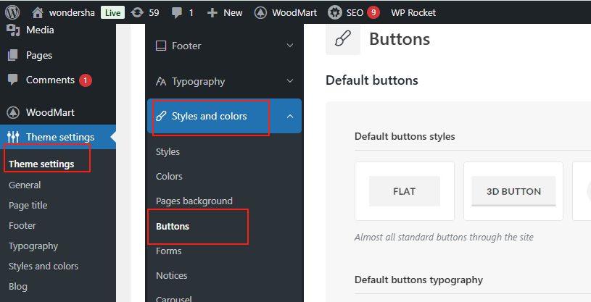Open the comments bubble icon in admin bar

pyautogui.click(x=176, y=12)
